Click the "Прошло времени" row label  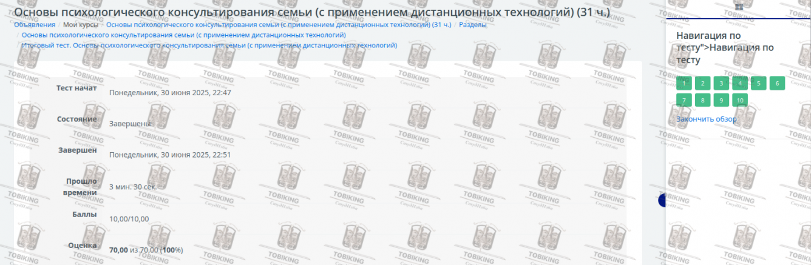point(80,187)
